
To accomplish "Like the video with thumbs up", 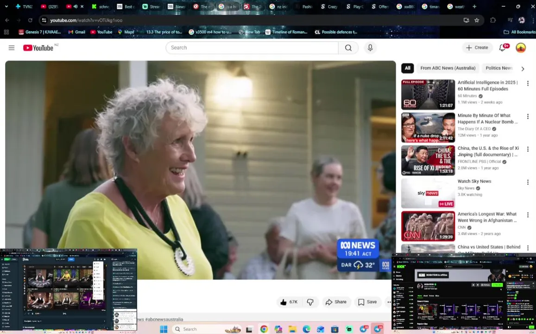I will coord(289,302).
